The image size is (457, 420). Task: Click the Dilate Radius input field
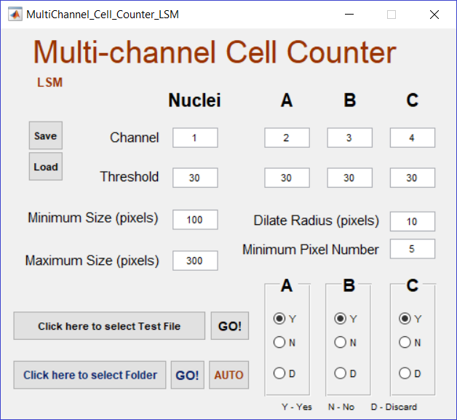(412, 221)
